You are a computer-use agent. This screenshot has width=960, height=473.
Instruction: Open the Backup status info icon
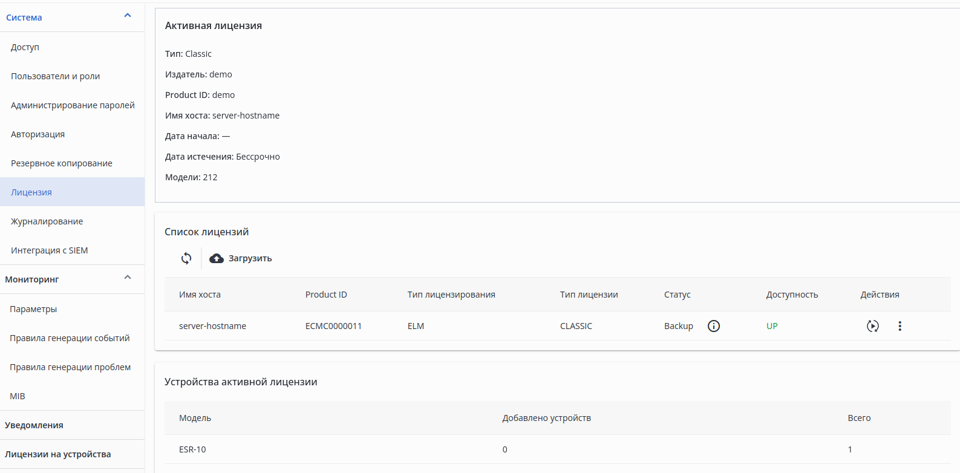(x=714, y=326)
